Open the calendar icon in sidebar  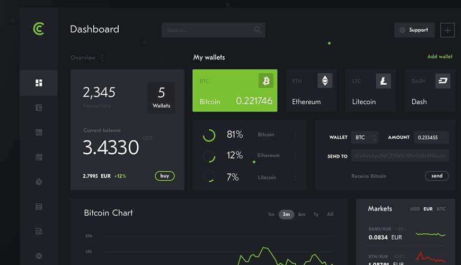click(39, 157)
